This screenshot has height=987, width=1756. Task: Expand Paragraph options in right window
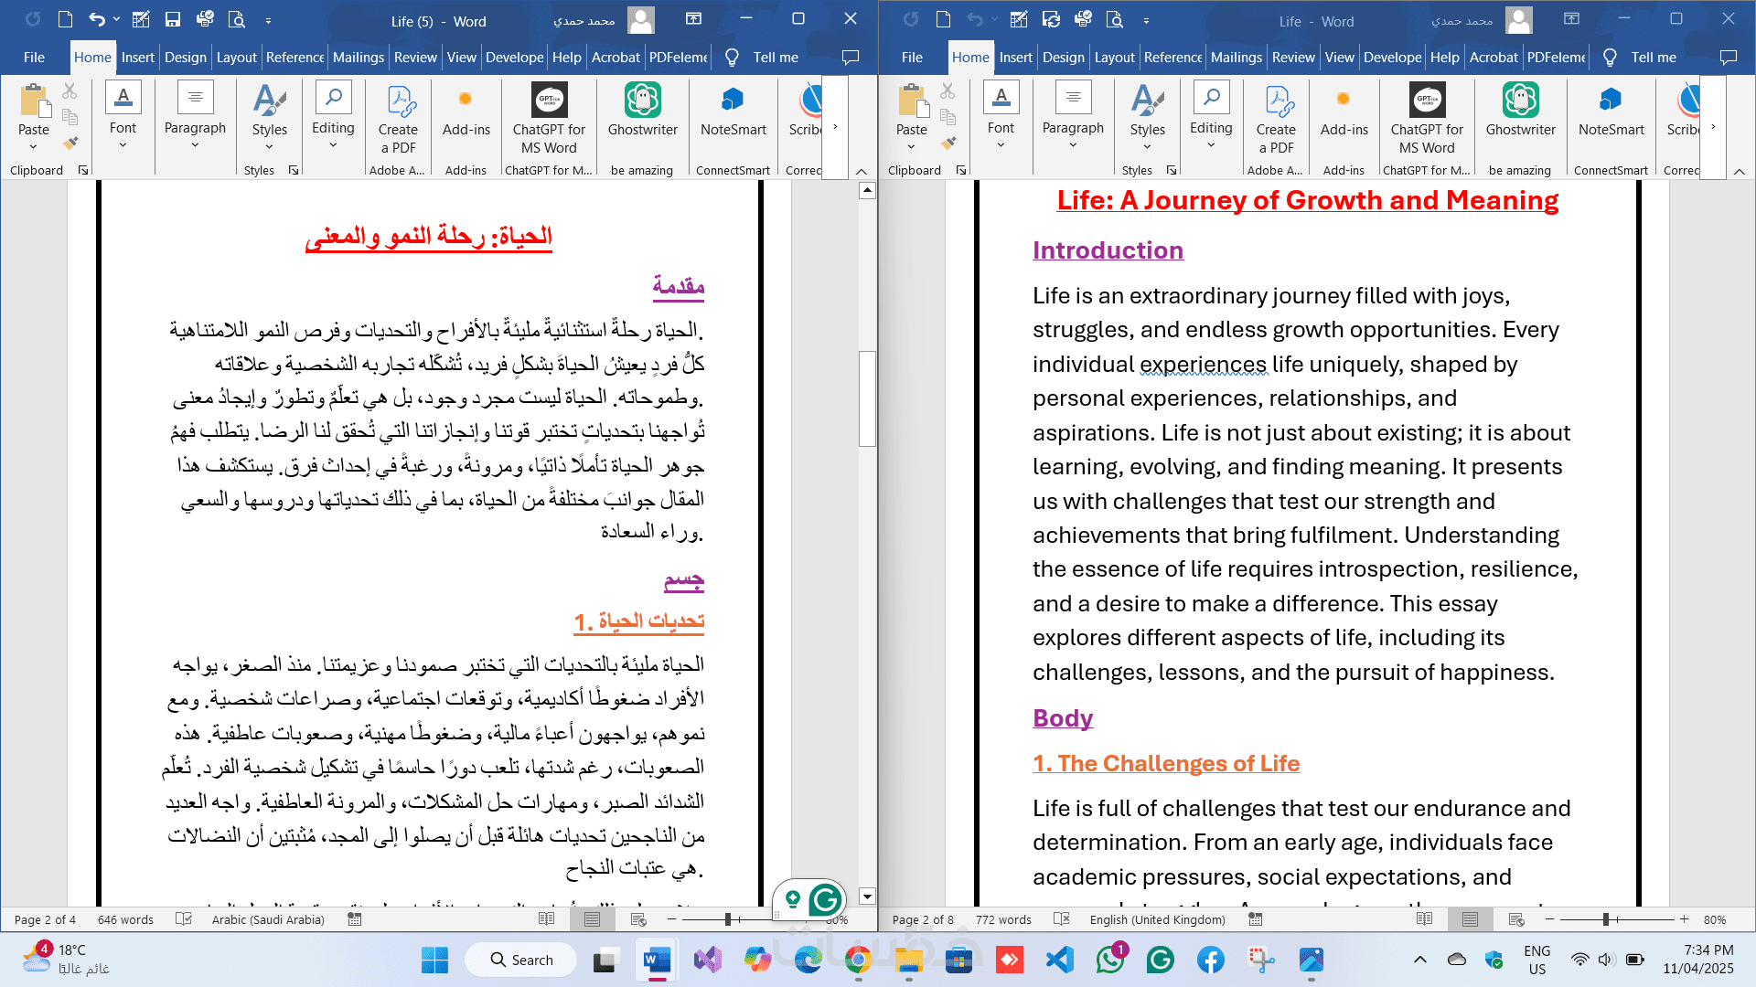[1072, 144]
